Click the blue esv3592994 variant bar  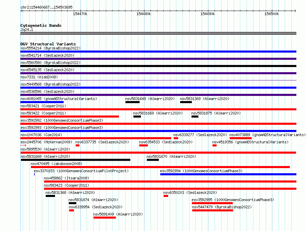click(x=228, y=174)
